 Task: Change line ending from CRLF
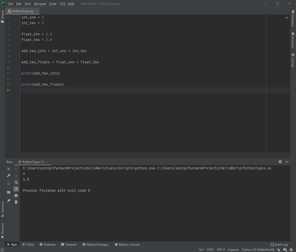pyautogui.click(x=210, y=250)
